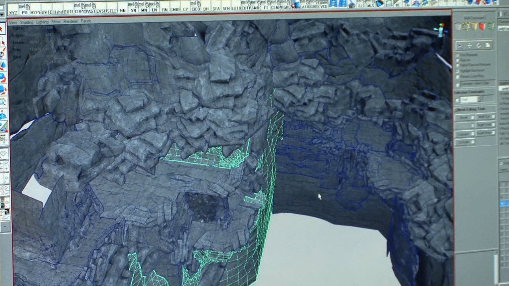Click the rotate tool icon in modeling toolkit

478,45
